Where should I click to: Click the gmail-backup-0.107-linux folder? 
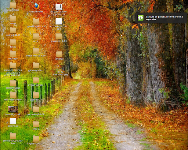(13, 136)
